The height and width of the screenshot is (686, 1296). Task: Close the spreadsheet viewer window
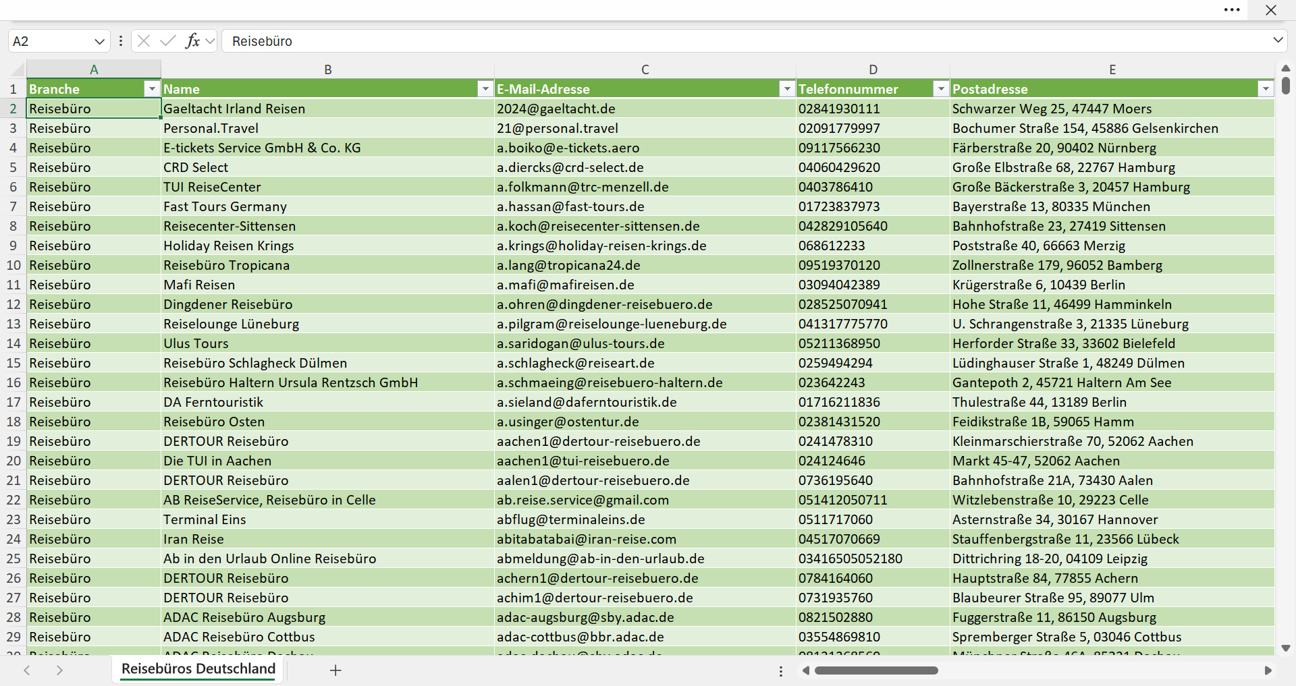click(x=1271, y=10)
